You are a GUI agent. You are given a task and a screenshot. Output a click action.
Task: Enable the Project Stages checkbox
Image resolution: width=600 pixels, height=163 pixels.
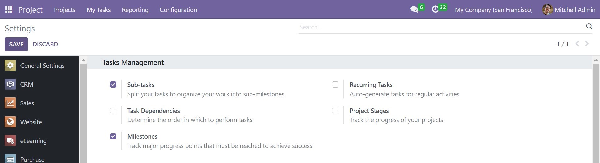point(335,111)
